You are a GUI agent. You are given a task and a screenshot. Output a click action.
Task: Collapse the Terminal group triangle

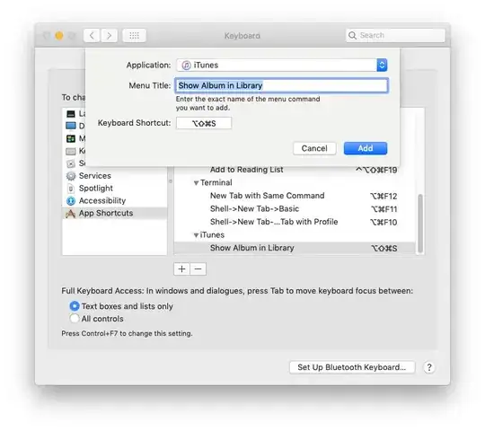[x=196, y=183]
